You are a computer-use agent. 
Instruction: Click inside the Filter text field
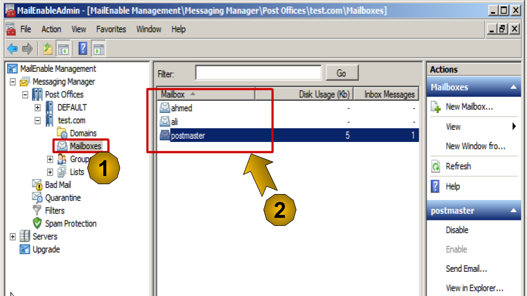pyautogui.click(x=258, y=72)
